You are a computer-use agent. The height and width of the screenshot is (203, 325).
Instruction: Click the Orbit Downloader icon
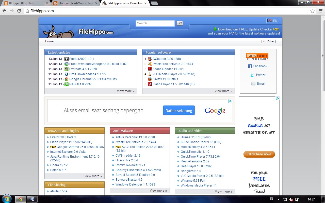[x=67, y=74]
